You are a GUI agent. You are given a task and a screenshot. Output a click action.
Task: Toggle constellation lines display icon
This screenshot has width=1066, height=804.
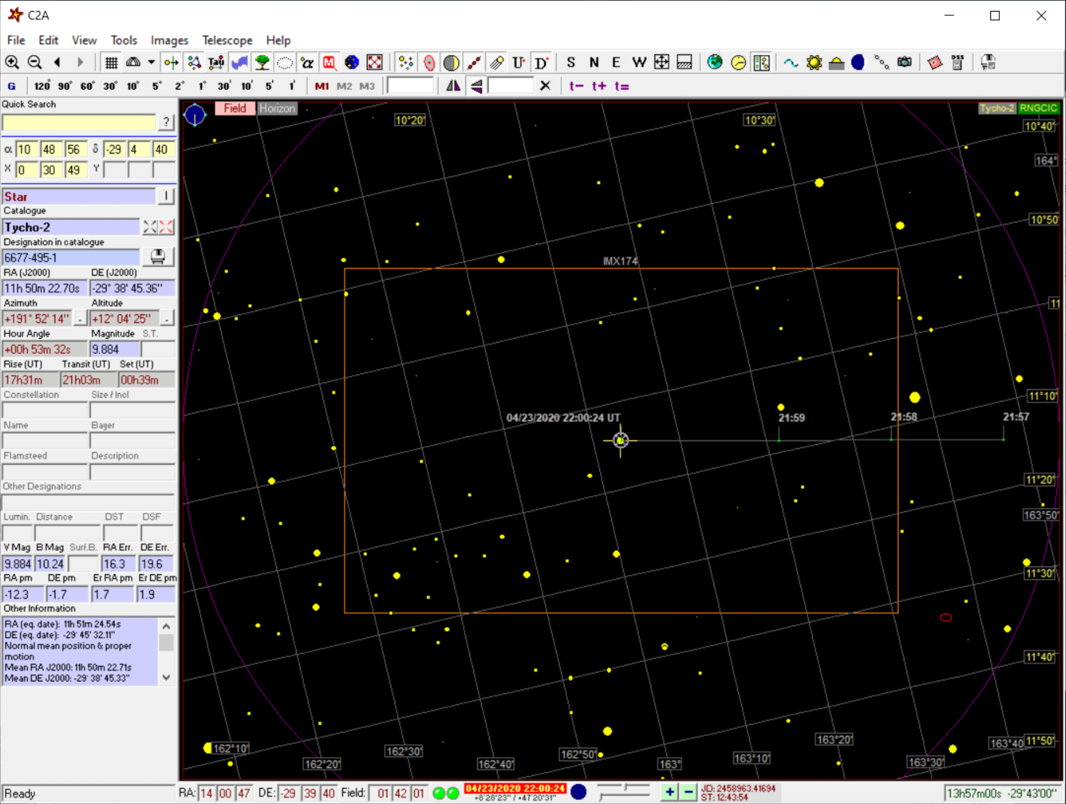point(194,62)
